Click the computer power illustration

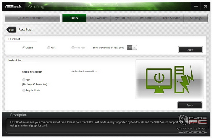tap(170, 79)
